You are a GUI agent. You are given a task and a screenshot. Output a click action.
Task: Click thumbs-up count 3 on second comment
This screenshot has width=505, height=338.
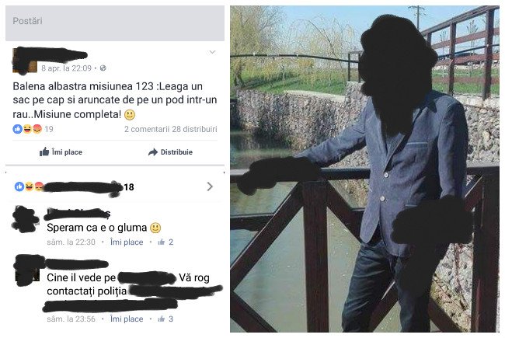[165, 319]
